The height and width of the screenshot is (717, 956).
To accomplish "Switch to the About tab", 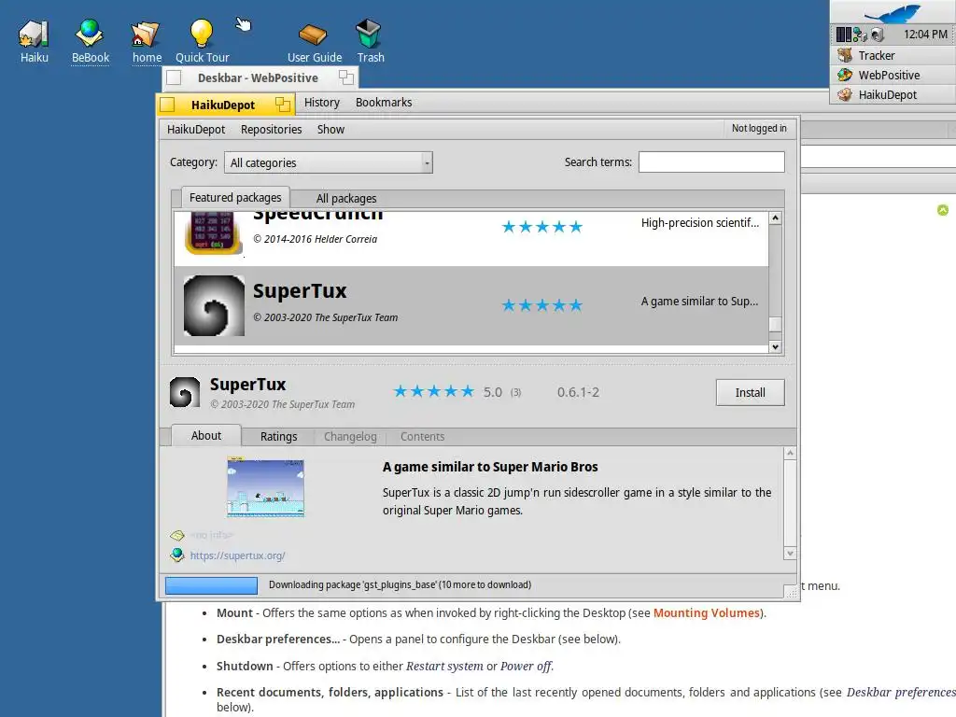I will [x=206, y=435].
